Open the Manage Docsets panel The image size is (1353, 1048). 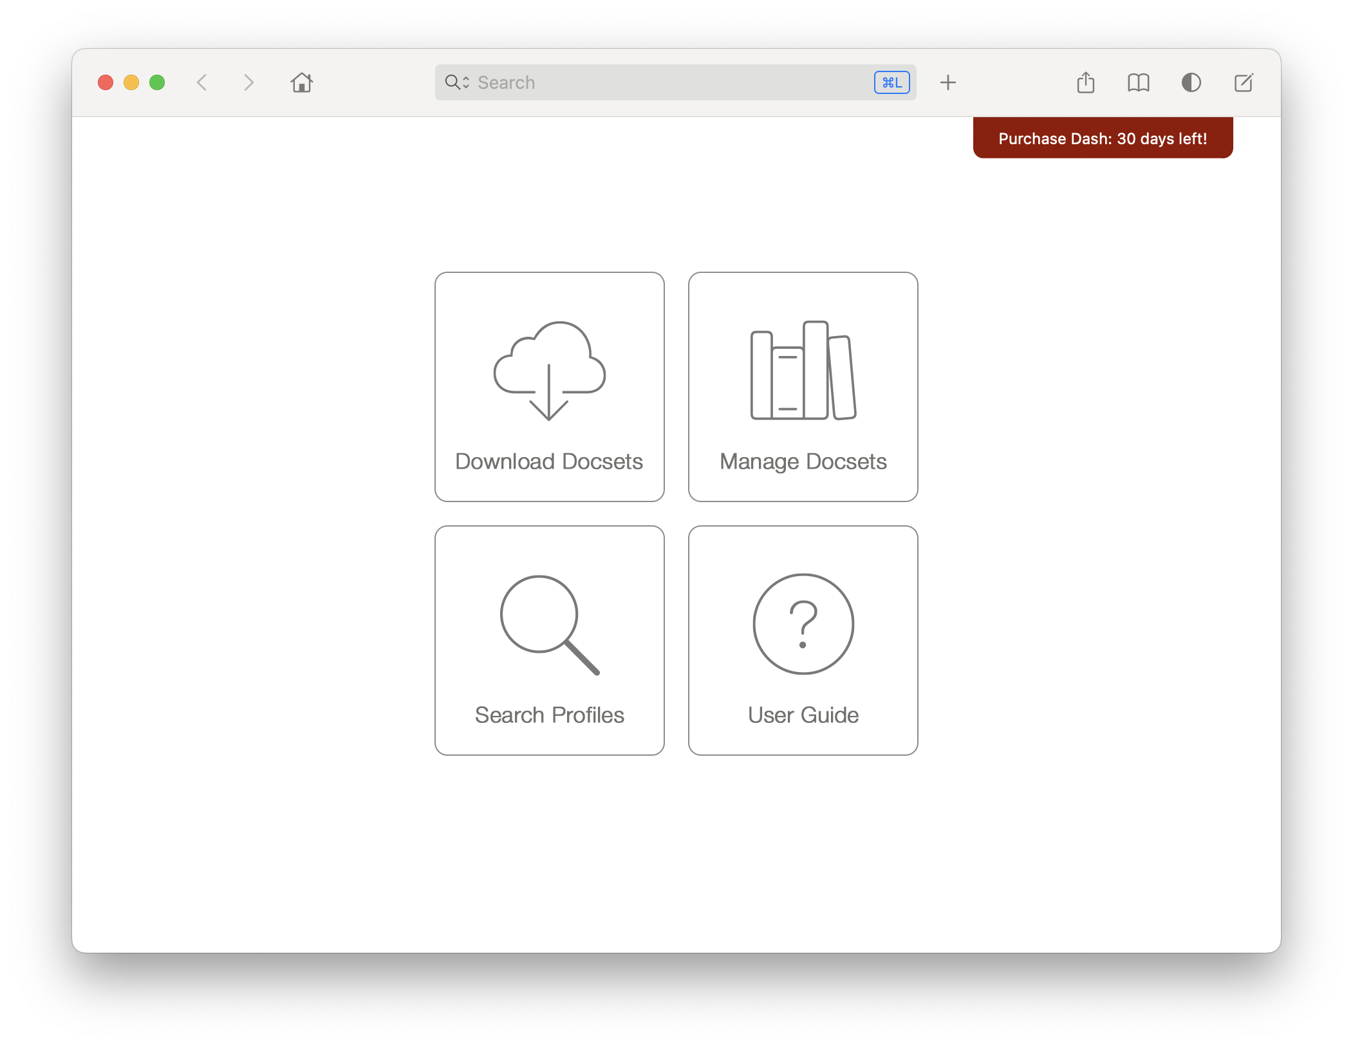(802, 386)
